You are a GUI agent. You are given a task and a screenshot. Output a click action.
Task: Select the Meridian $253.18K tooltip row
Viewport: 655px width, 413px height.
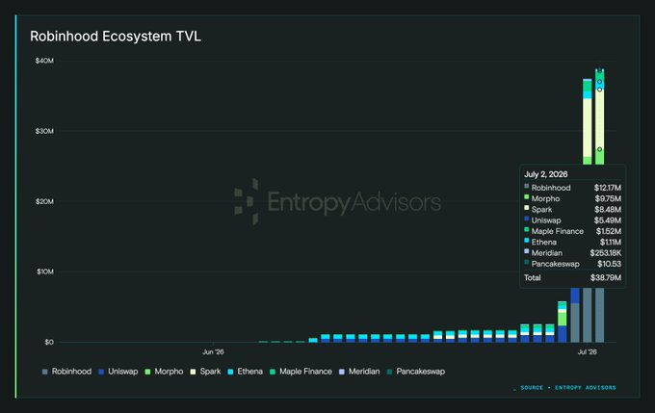pos(572,252)
